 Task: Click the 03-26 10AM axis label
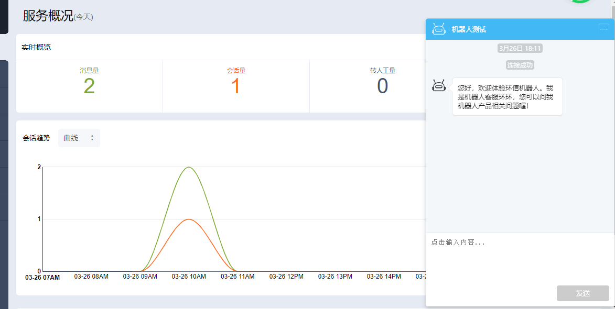pos(189,277)
